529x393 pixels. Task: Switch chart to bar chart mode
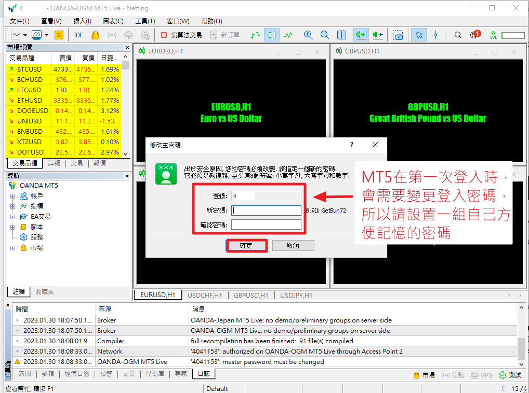255,35
